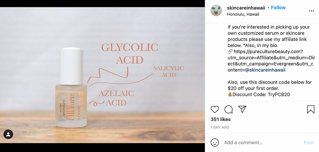This screenshot has width=319, height=152.
Task: Open the emoji picker smiley icon
Action: [215, 142]
